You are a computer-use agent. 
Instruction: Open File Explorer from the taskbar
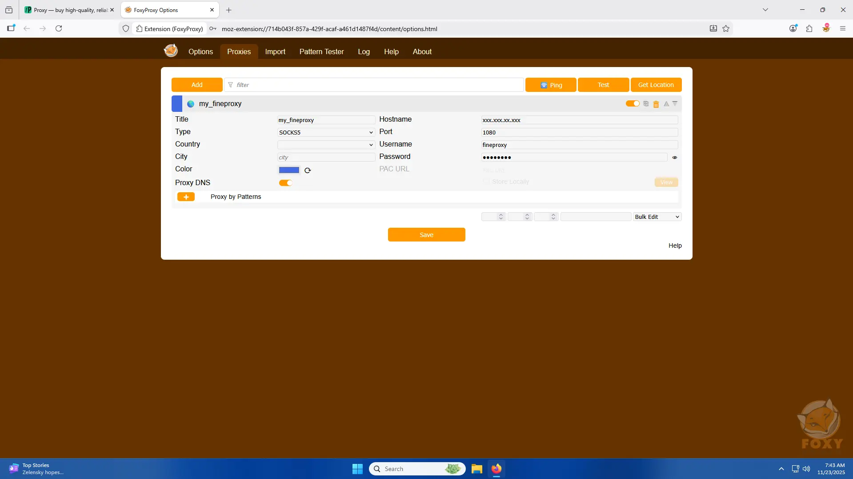tap(477, 469)
